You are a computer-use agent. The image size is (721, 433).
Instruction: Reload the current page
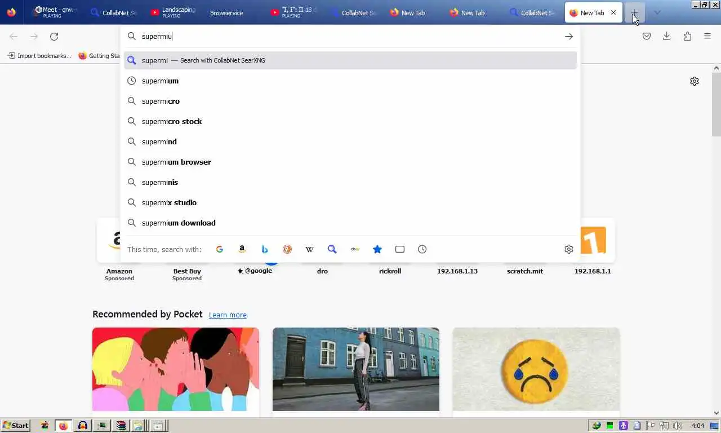click(x=54, y=37)
